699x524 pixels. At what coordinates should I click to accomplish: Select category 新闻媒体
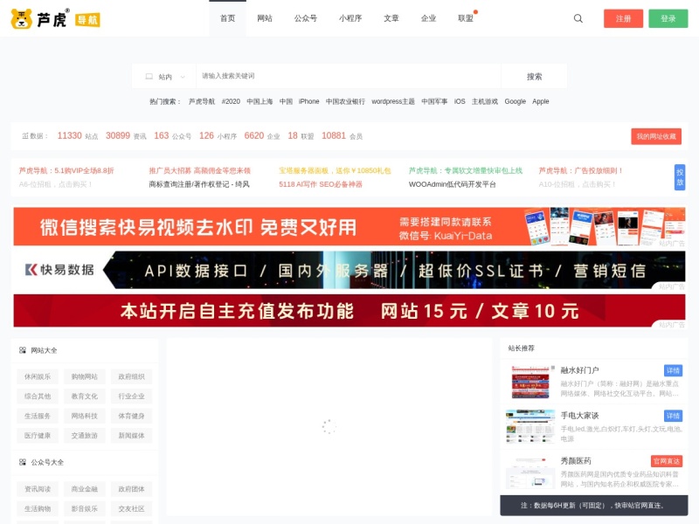point(132,435)
